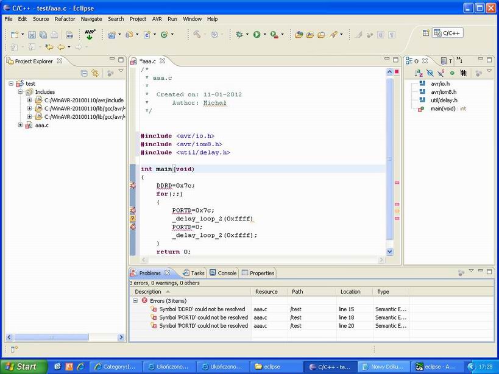Viewport: 499px width, 374px height.
Task: Collapse the test project tree node
Action: coord(12,83)
